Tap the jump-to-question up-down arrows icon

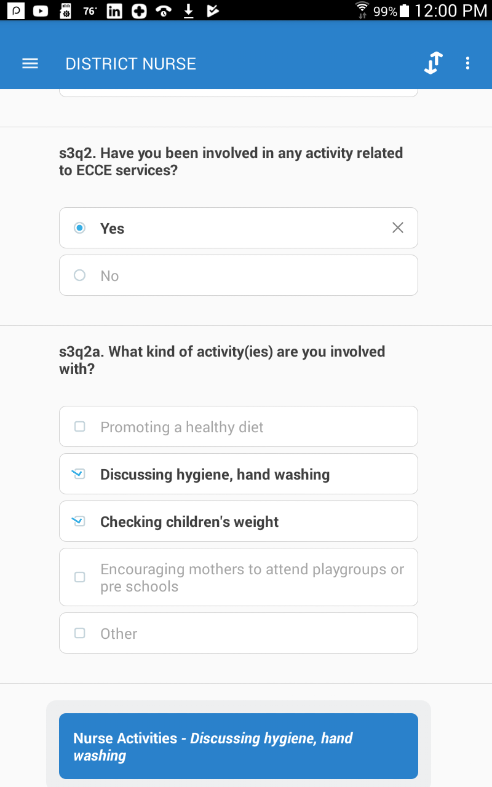click(x=433, y=63)
